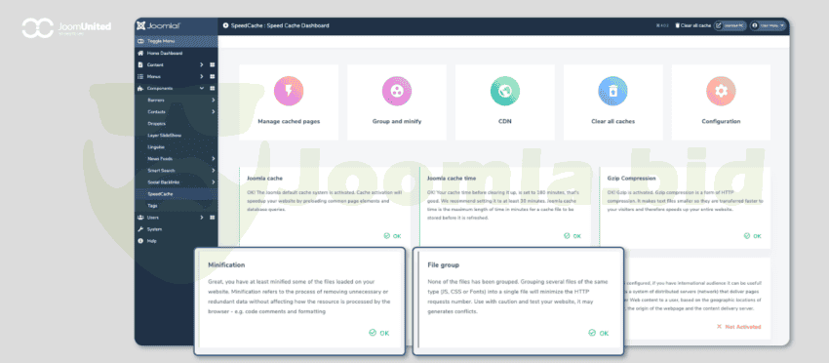Click the OK status in Minification card
The height and width of the screenshot is (363, 829).
[379, 333]
